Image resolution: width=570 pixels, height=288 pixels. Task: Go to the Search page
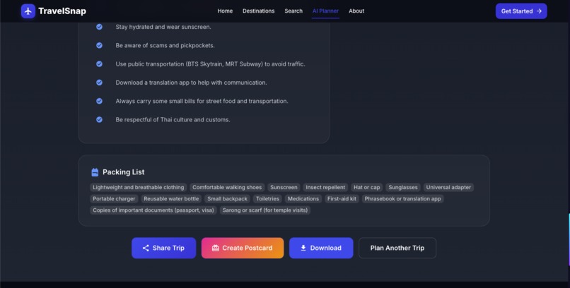[293, 11]
